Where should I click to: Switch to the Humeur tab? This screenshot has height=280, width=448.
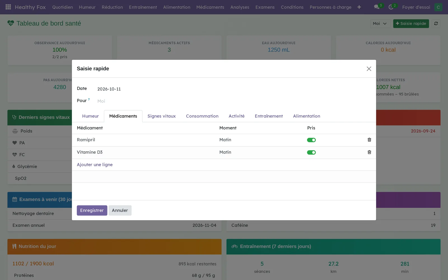point(90,116)
